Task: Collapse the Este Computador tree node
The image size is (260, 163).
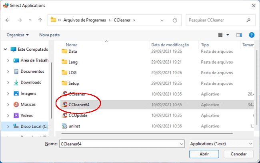Action: click(x=5, y=50)
